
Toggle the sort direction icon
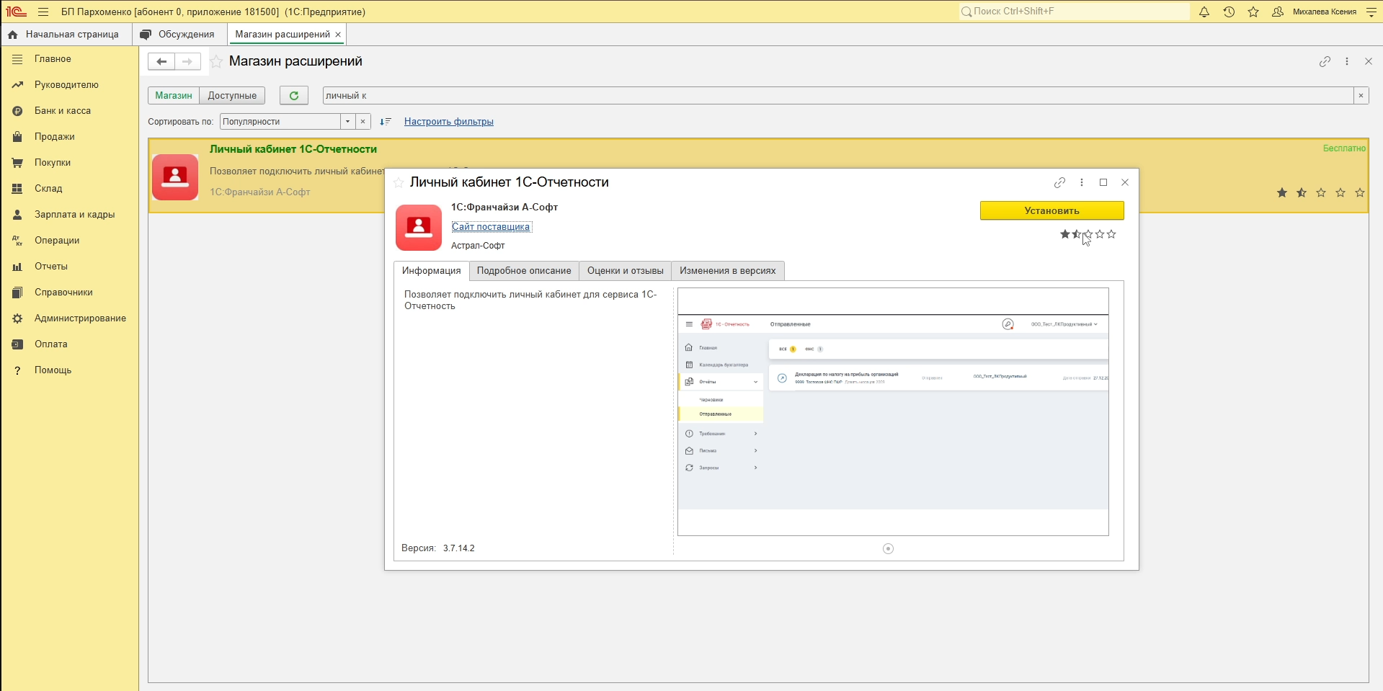[x=386, y=122]
